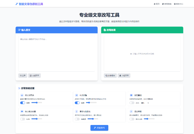Enable the paragraph reorganization toggle
Viewport: 194px width, 134px height.
(132, 103)
